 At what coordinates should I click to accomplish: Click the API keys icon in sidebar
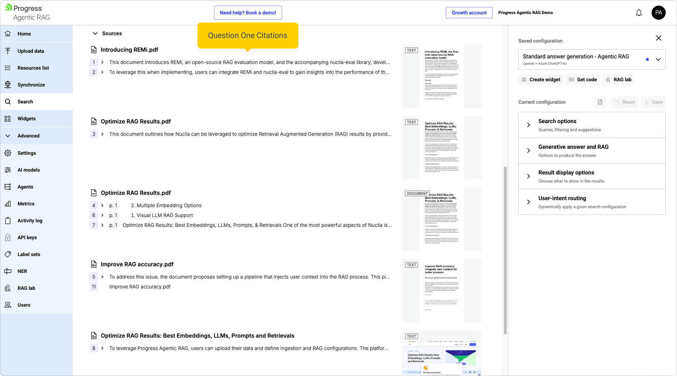coord(8,237)
